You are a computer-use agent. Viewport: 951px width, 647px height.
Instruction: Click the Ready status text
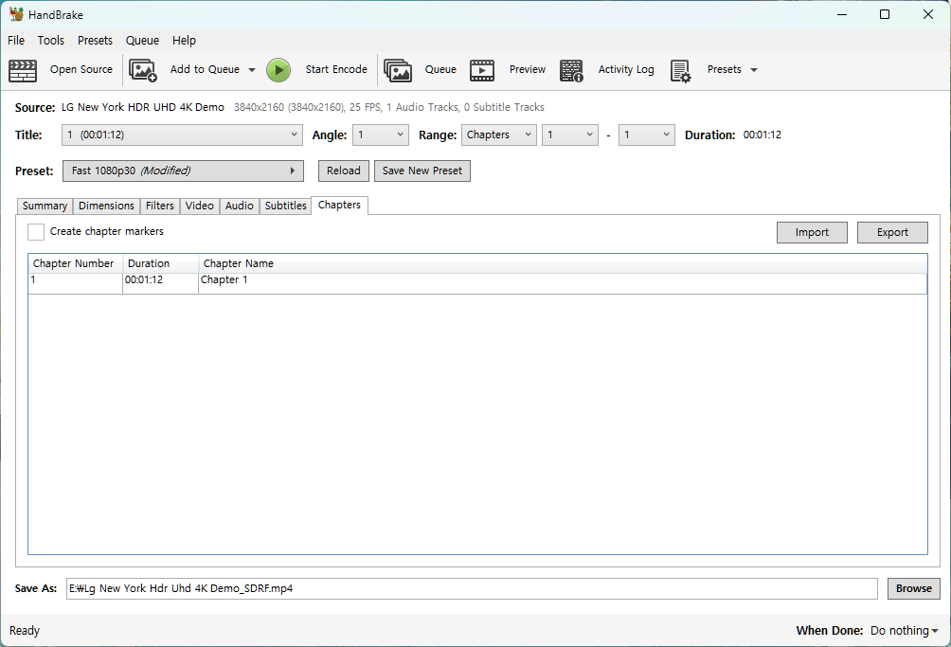coord(25,631)
